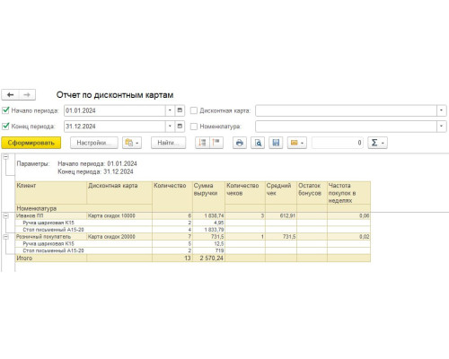Viewport: 449px width, 359px height.
Task: Save report with the floppy disk icon
Action: coord(276,143)
